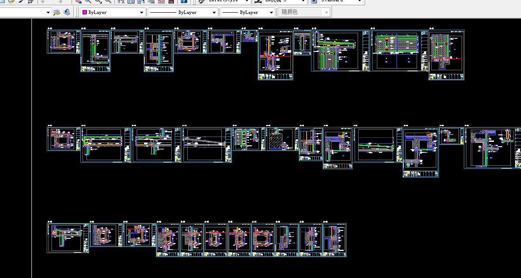Expand the lineweight ByLayer dropdown

coord(271,12)
